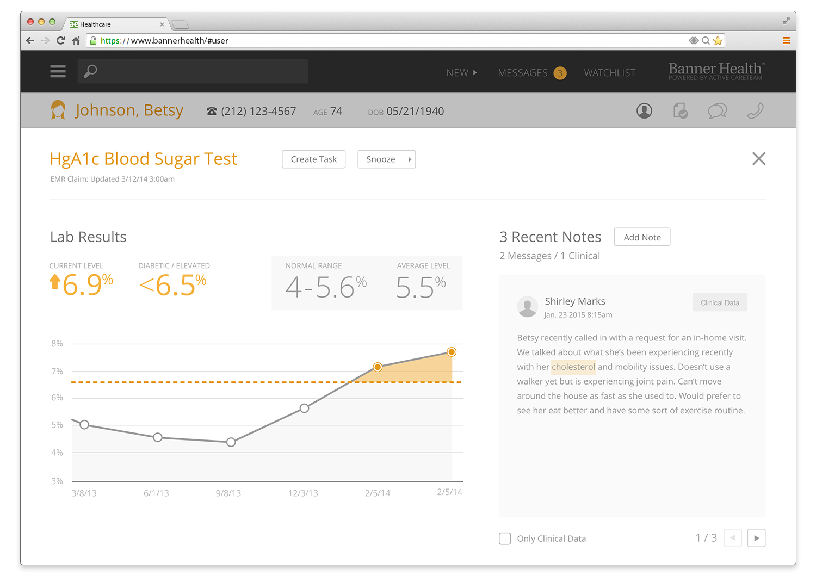Open the patient profile person icon
This screenshot has height=582, width=816.
[644, 111]
